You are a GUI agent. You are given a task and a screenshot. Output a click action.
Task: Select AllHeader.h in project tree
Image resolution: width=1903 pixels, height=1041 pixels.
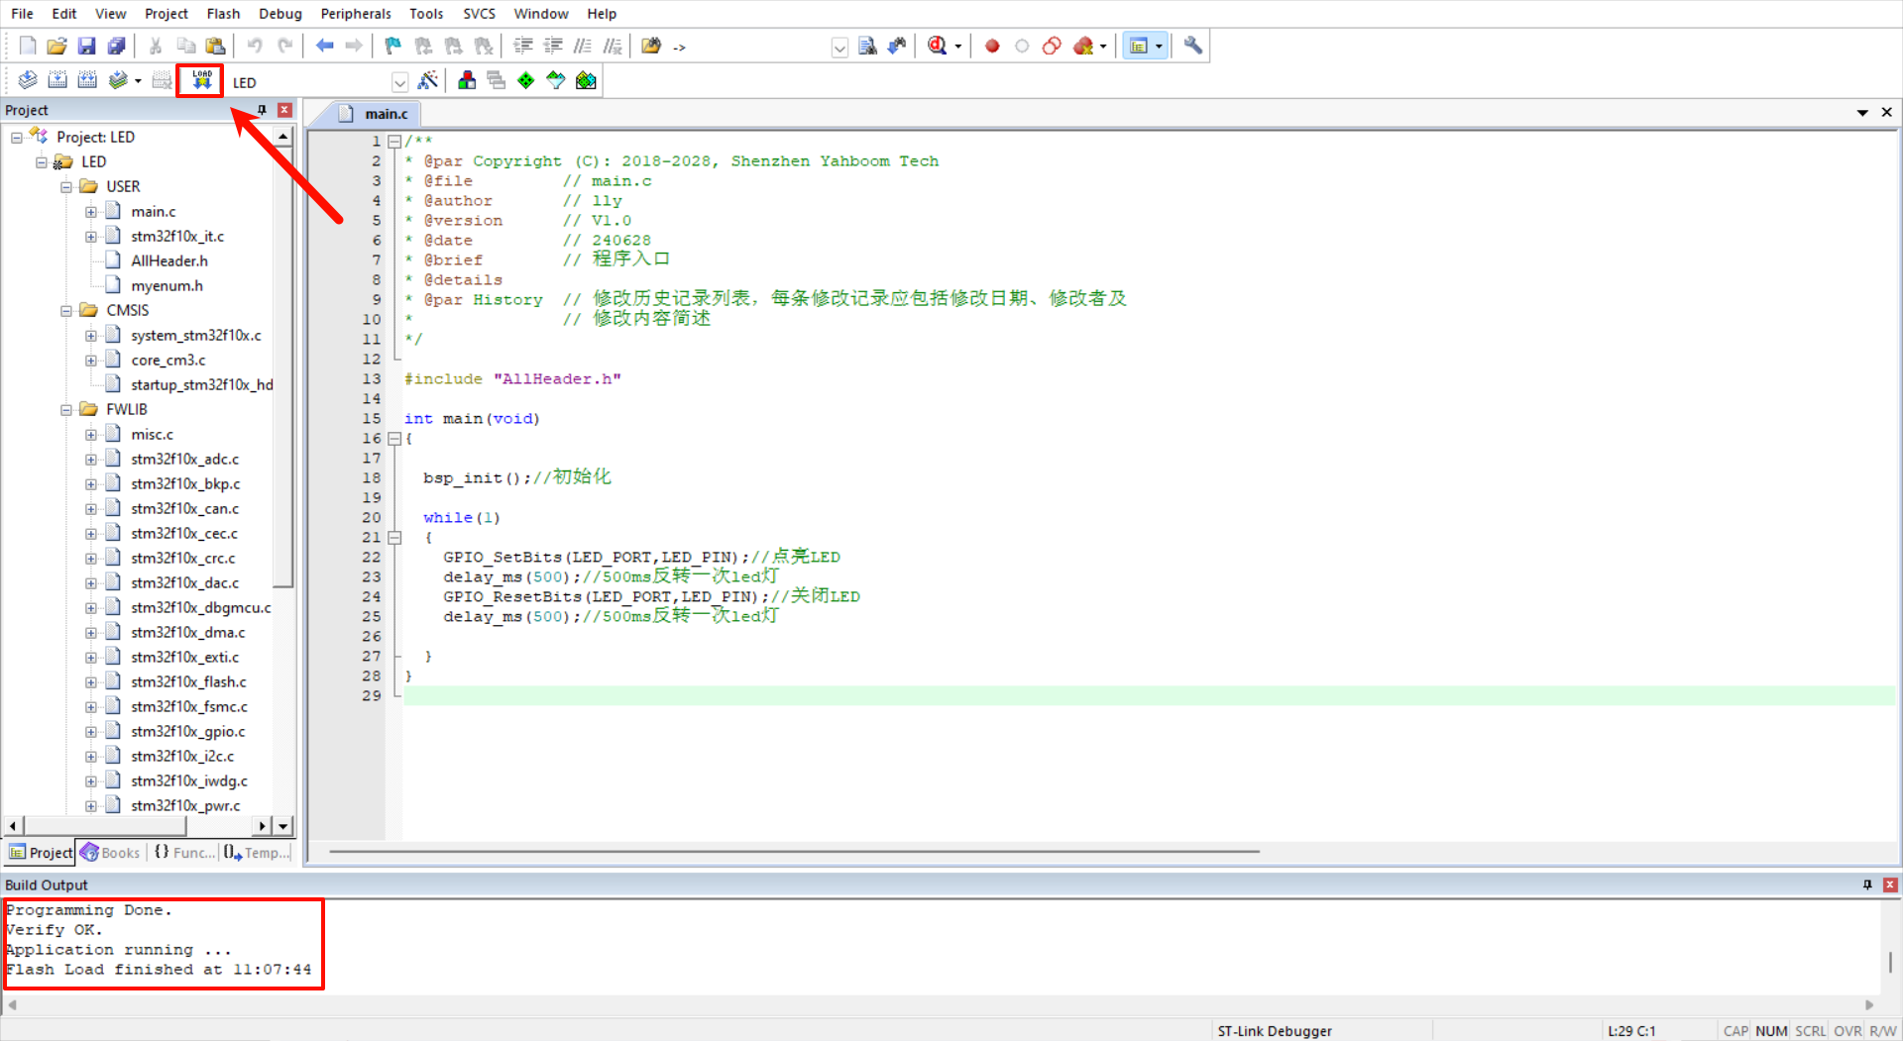tap(169, 261)
